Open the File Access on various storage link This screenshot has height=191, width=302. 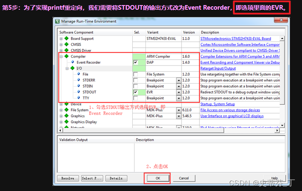(230, 110)
